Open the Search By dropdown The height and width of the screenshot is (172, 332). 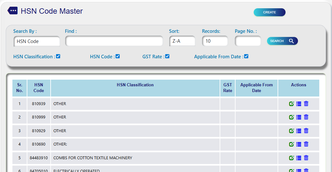37,41
